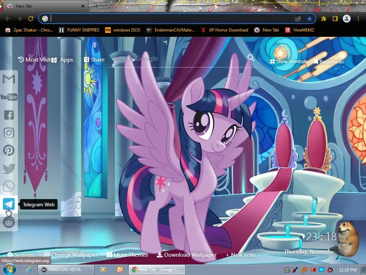Viewport: 366px width, 275px height.
Task: Bookmark this tab with the star icon
Action: point(310,19)
